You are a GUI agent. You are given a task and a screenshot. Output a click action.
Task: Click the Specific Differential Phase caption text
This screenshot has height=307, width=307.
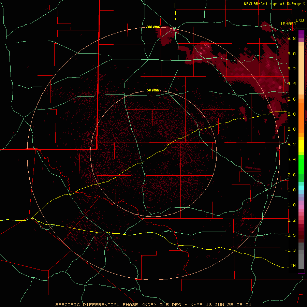tap(153, 305)
